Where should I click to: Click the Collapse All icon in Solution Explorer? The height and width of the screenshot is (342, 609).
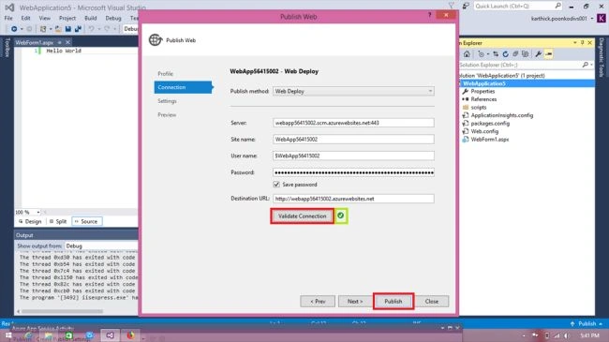pos(515,54)
